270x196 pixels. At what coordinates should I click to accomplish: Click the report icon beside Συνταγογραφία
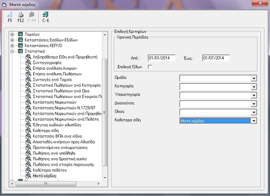tap(28, 63)
